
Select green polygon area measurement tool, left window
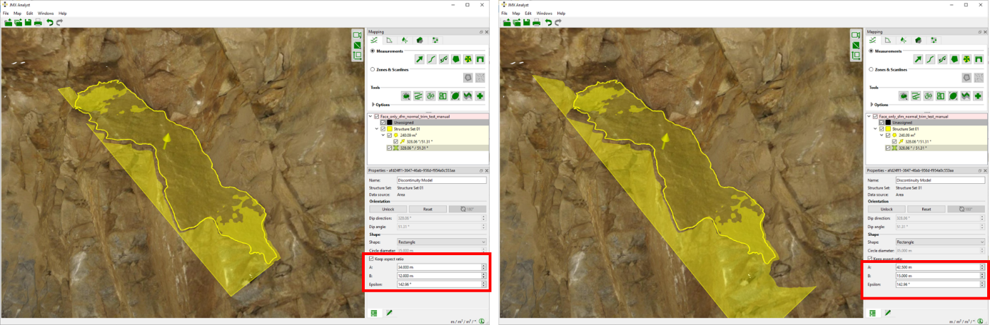click(455, 59)
